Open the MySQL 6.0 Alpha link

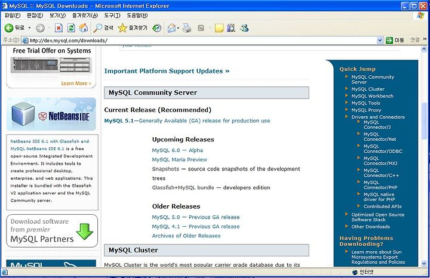pos(177,150)
